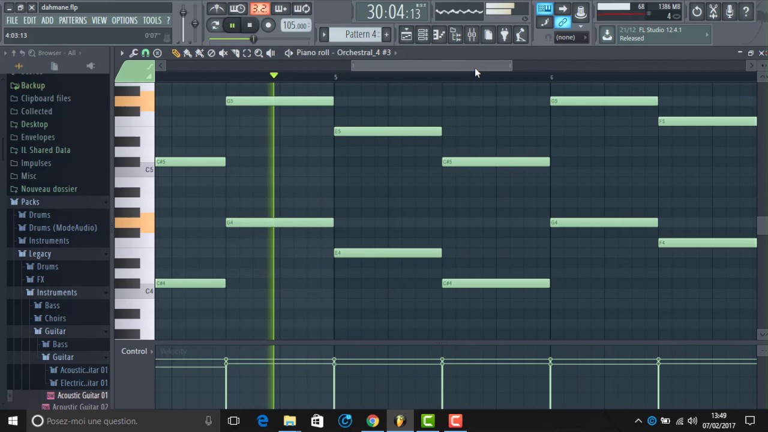
Task: Toggle typing keyboard to piano
Action: (x=545, y=8)
